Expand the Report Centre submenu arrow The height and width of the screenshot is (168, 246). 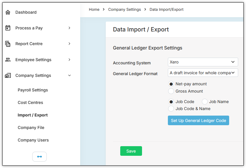[x=69, y=44]
